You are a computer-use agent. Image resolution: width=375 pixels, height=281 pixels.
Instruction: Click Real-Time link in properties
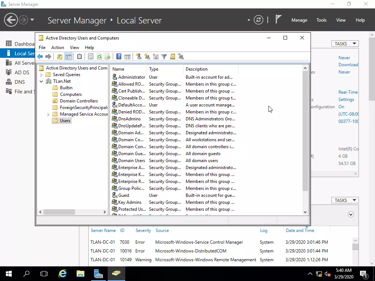(348, 92)
